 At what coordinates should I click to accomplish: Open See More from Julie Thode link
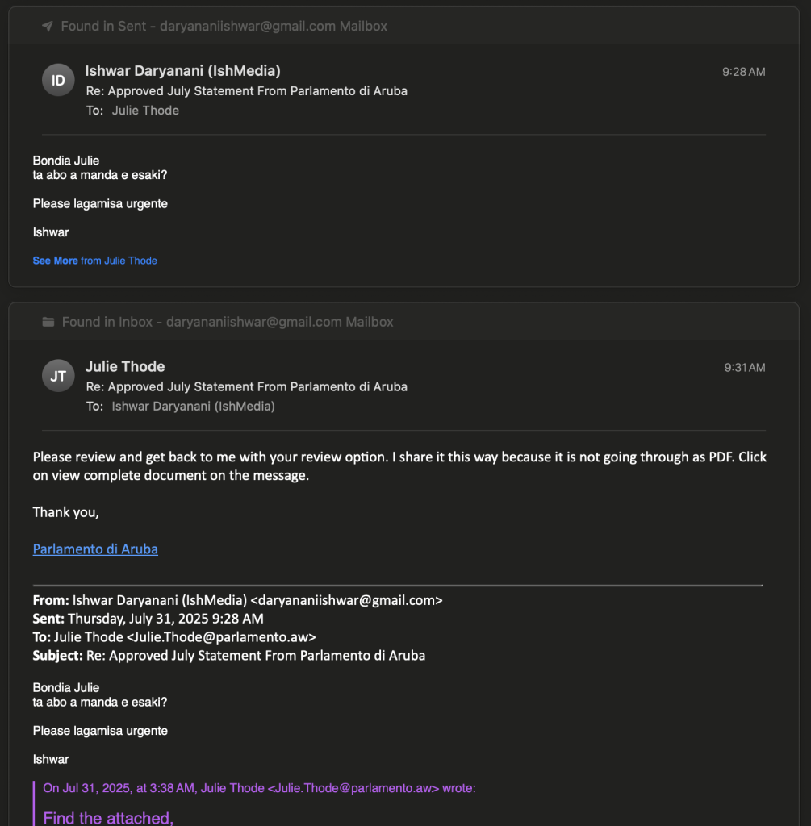click(x=95, y=261)
